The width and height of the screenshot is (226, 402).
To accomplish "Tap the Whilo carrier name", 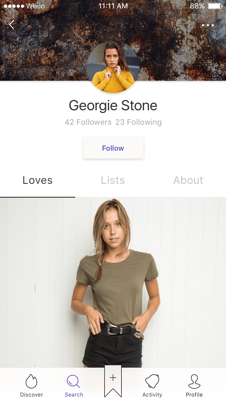I will (35, 6).
